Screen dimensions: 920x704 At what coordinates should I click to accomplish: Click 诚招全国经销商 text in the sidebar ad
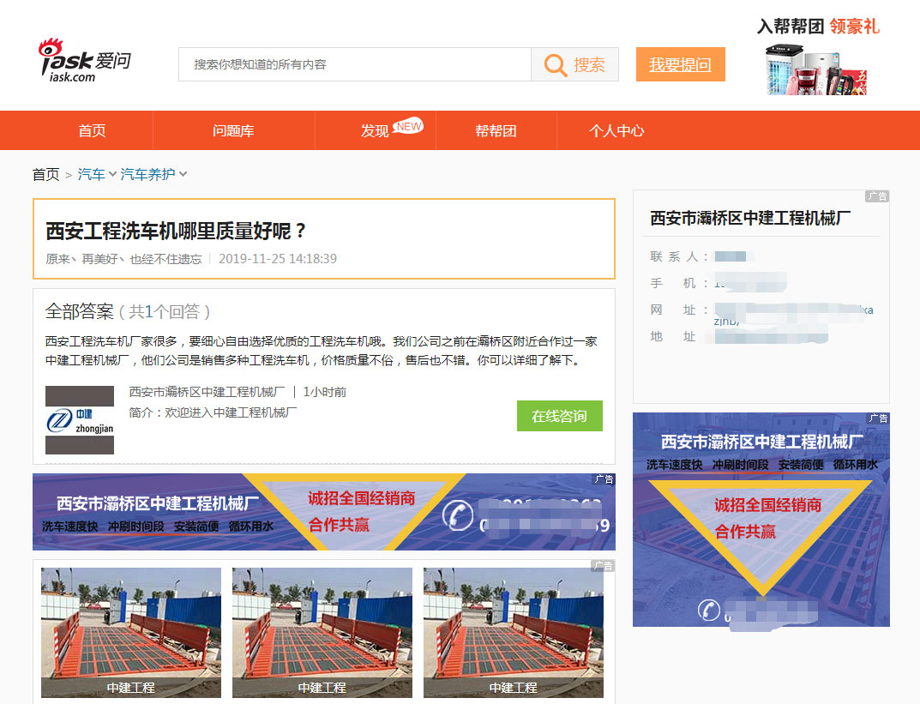(767, 505)
